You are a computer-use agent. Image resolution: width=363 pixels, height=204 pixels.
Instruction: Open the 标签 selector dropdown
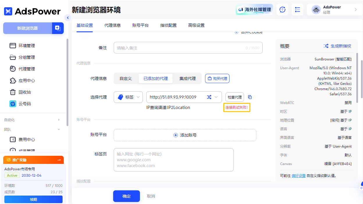coord(128,97)
